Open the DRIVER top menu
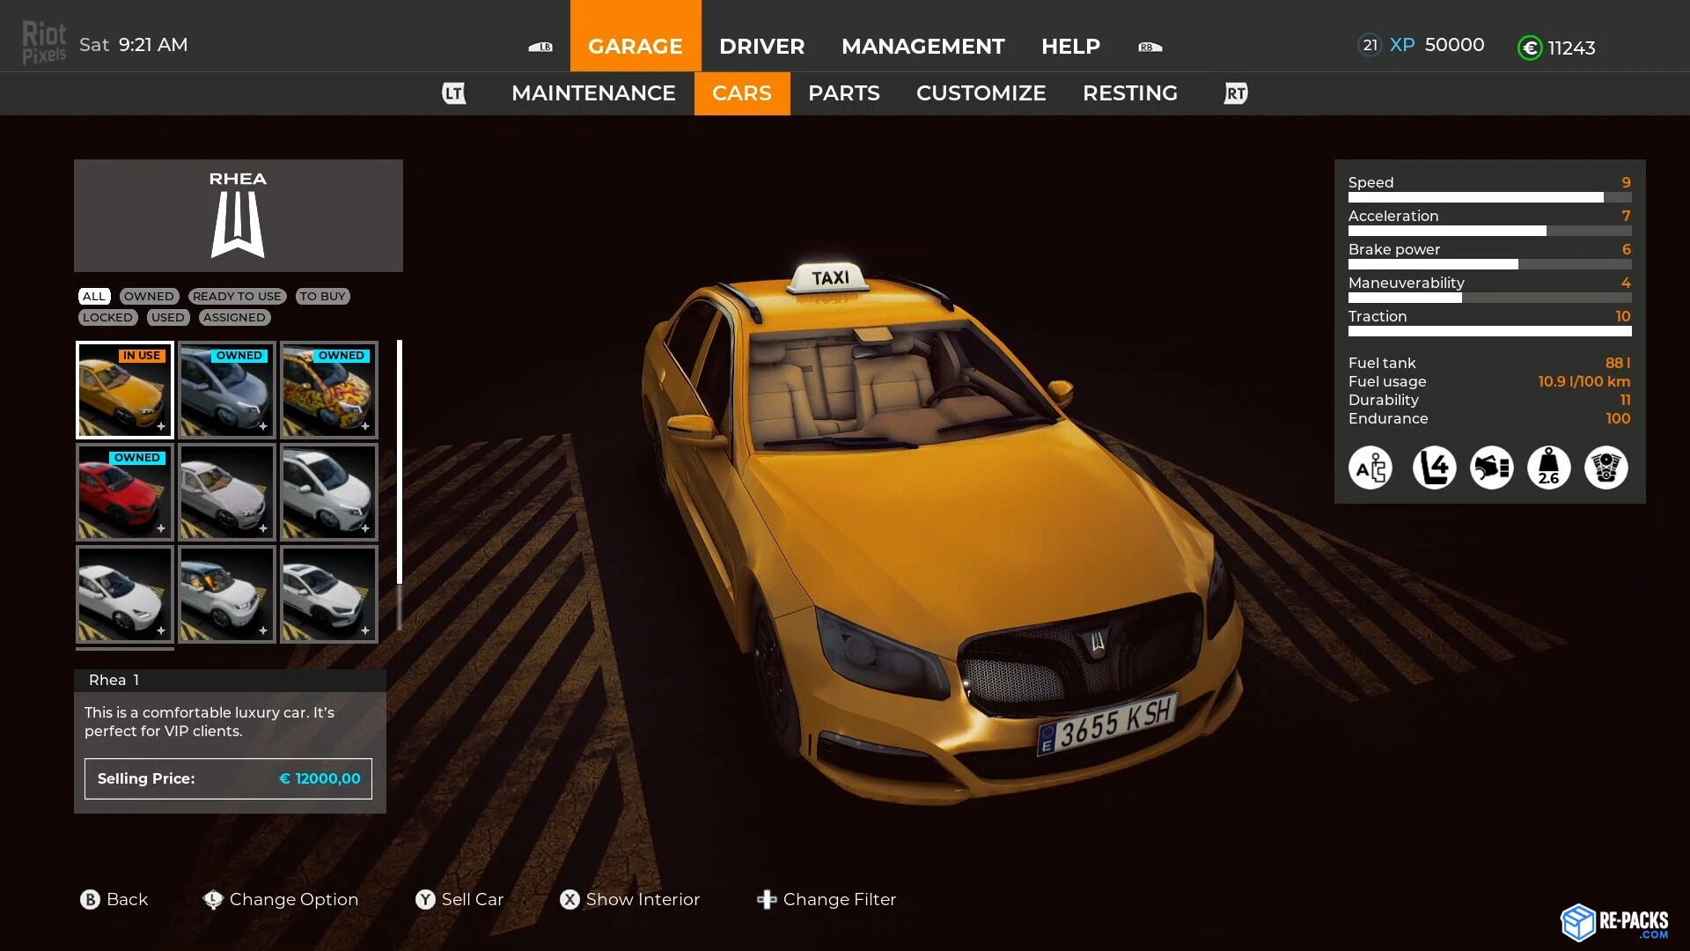Image resolution: width=1690 pixels, height=951 pixels. pyautogui.click(x=761, y=46)
